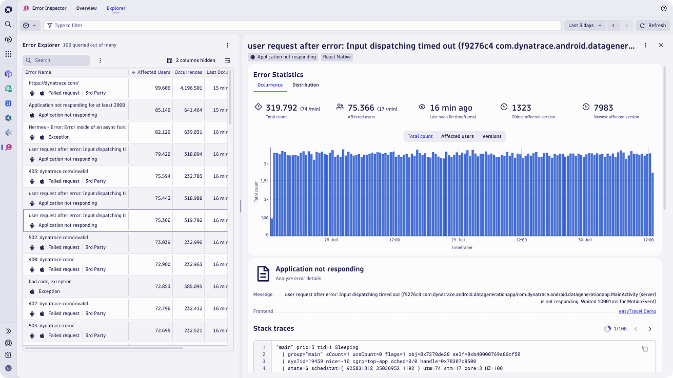Go to next stack trace chevron

point(650,329)
